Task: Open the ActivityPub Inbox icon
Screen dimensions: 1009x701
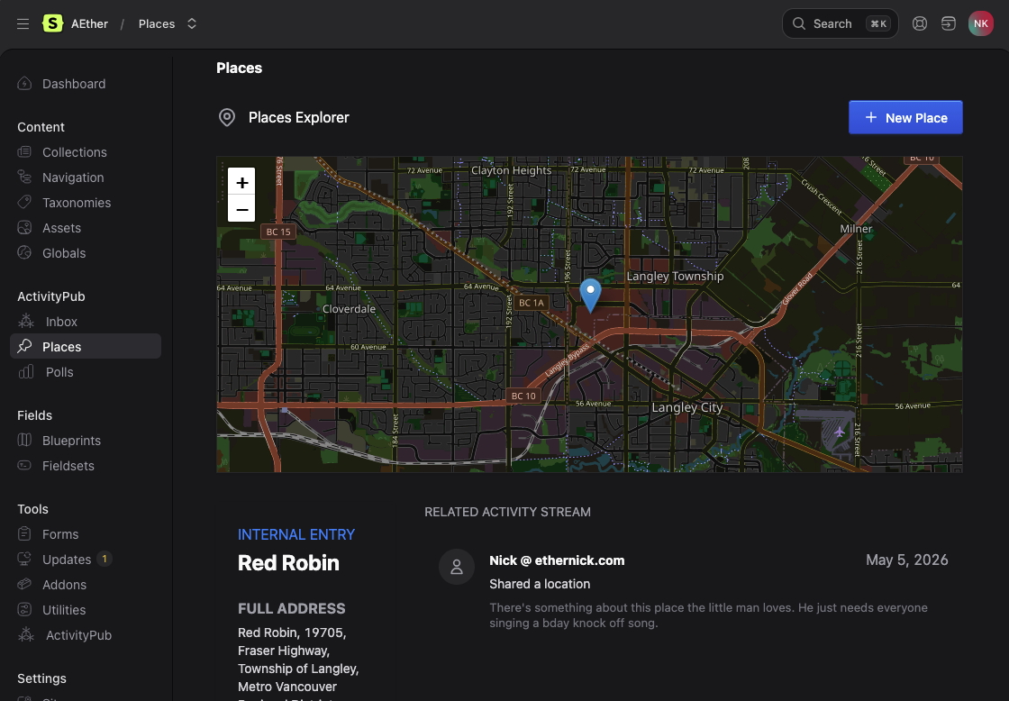Action: 26,321
